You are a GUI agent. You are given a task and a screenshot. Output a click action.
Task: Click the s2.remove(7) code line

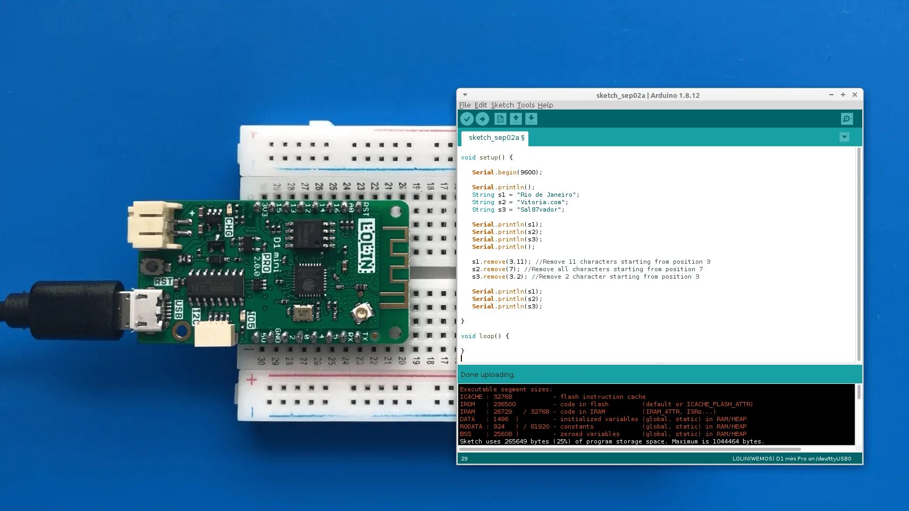point(587,269)
